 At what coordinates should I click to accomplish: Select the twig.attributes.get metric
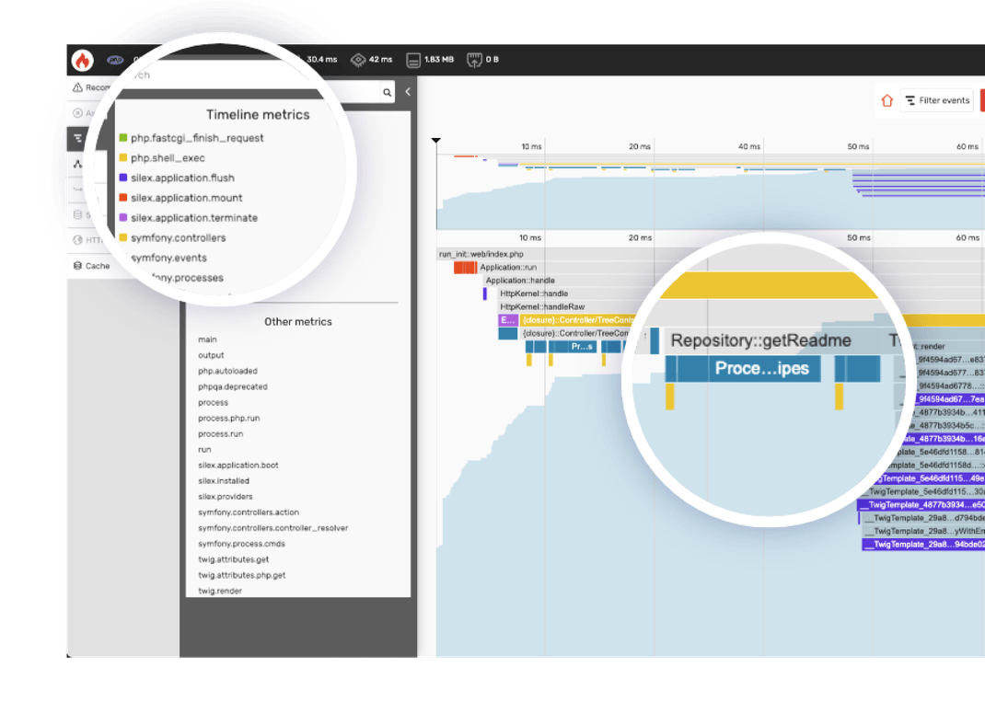[x=233, y=559]
